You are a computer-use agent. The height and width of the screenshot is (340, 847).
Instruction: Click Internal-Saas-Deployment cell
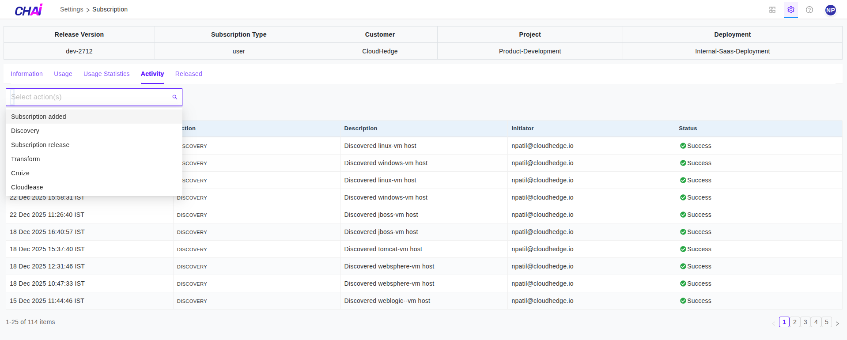click(732, 51)
